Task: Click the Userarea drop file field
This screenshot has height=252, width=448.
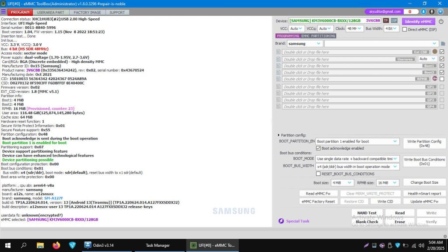Action: coord(346,58)
